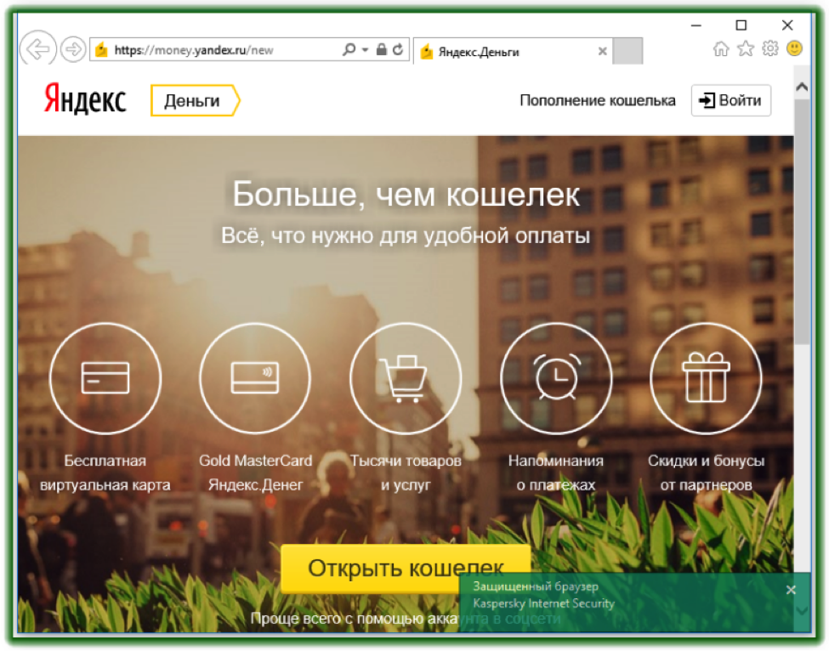Click the Скидки и бонусы от партнеров caption

click(706, 473)
